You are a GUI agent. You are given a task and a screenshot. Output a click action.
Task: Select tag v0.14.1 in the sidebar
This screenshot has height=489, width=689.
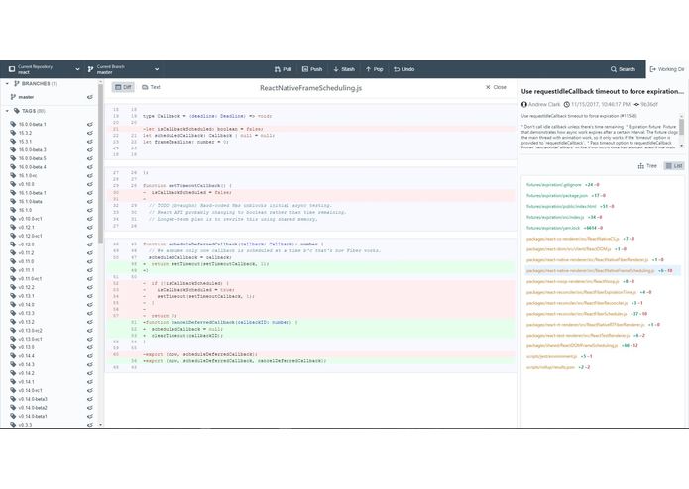tap(26, 382)
